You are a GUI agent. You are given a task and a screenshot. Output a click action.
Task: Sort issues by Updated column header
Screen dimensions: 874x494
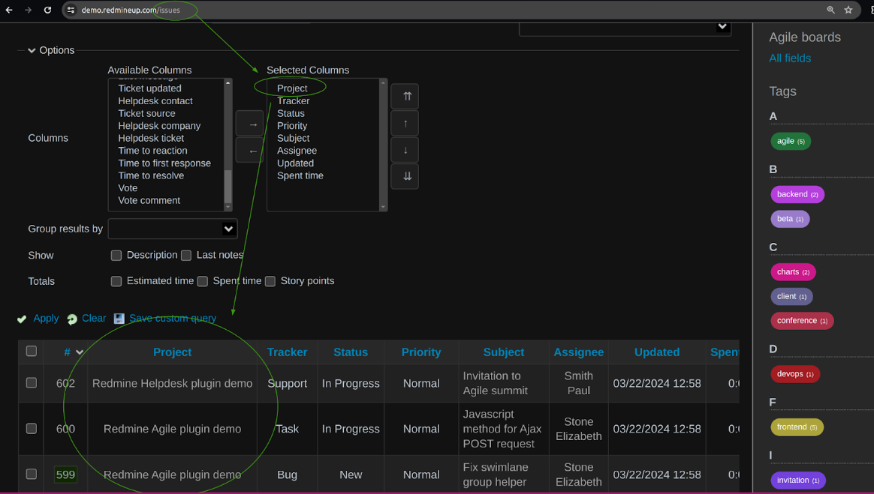tap(657, 352)
